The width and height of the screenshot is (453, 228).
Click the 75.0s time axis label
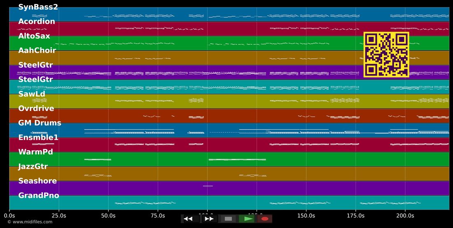pyautogui.click(x=158, y=215)
